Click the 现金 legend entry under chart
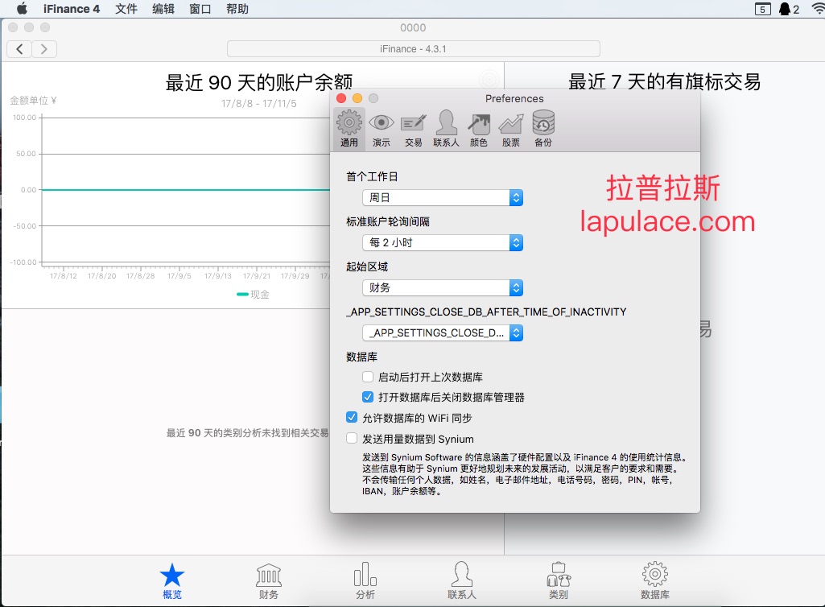The height and width of the screenshot is (607, 825). [253, 295]
